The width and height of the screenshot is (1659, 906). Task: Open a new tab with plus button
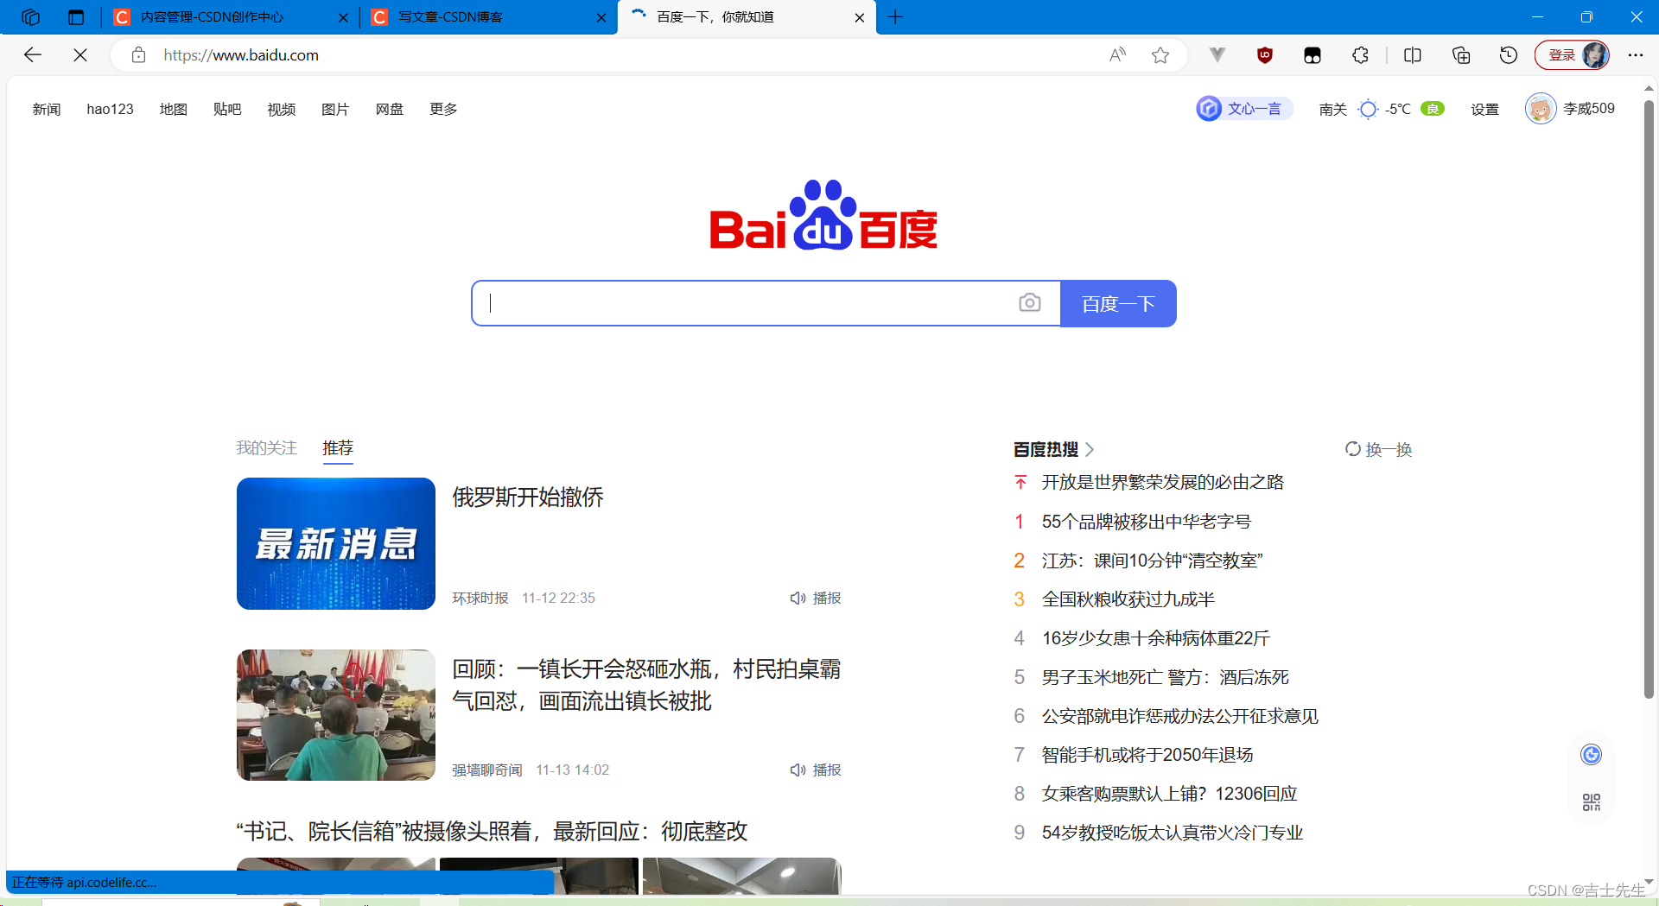click(x=895, y=17)
